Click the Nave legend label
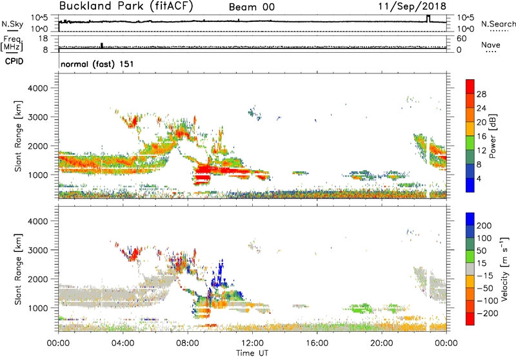Image resolution: width=516 pixels, height=357 pixels. point(491,44)
